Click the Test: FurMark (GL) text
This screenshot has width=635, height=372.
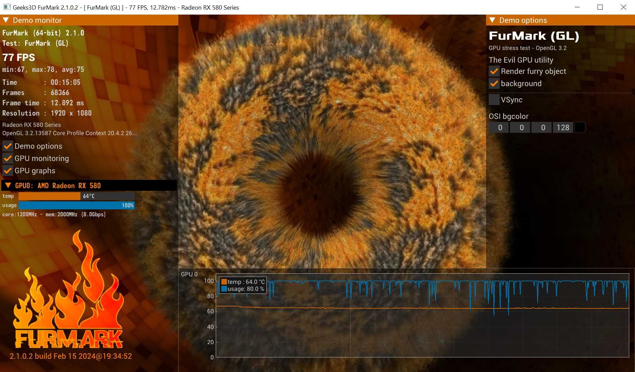(35, 43)
